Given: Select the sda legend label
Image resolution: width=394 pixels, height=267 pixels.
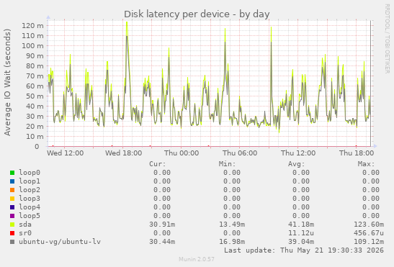Looking at the screenshot, I should pos(25,225).
